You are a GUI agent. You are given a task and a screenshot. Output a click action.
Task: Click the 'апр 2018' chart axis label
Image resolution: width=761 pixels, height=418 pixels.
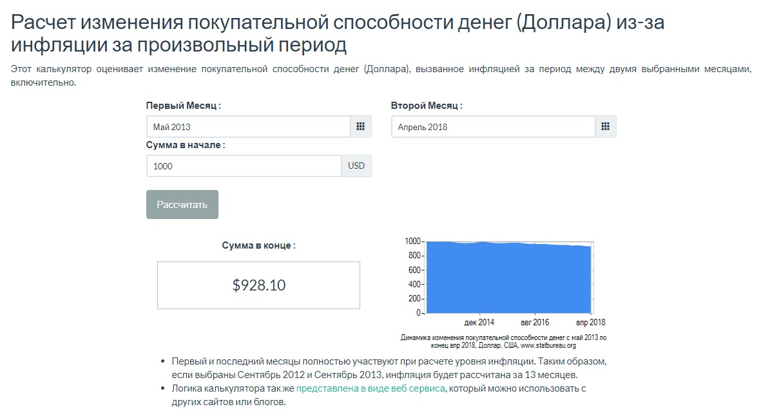(591, 322)
